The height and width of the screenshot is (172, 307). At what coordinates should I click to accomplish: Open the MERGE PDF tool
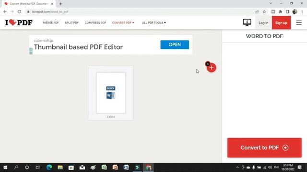51,23
